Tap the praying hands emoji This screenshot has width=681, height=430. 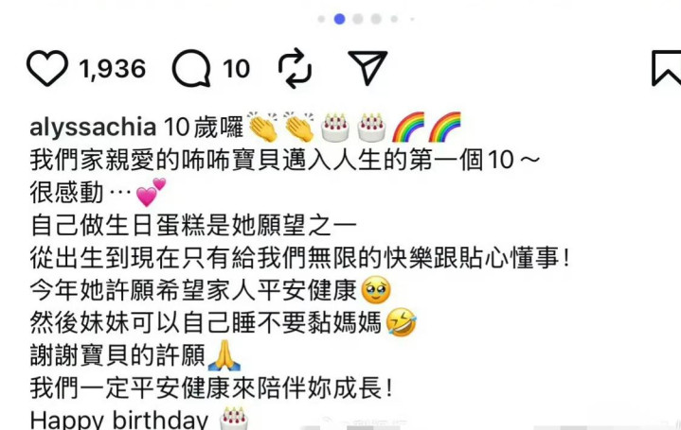click(x=224, y=355)
